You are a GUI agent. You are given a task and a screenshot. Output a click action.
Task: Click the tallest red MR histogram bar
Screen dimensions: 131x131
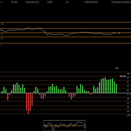point(28,103)
